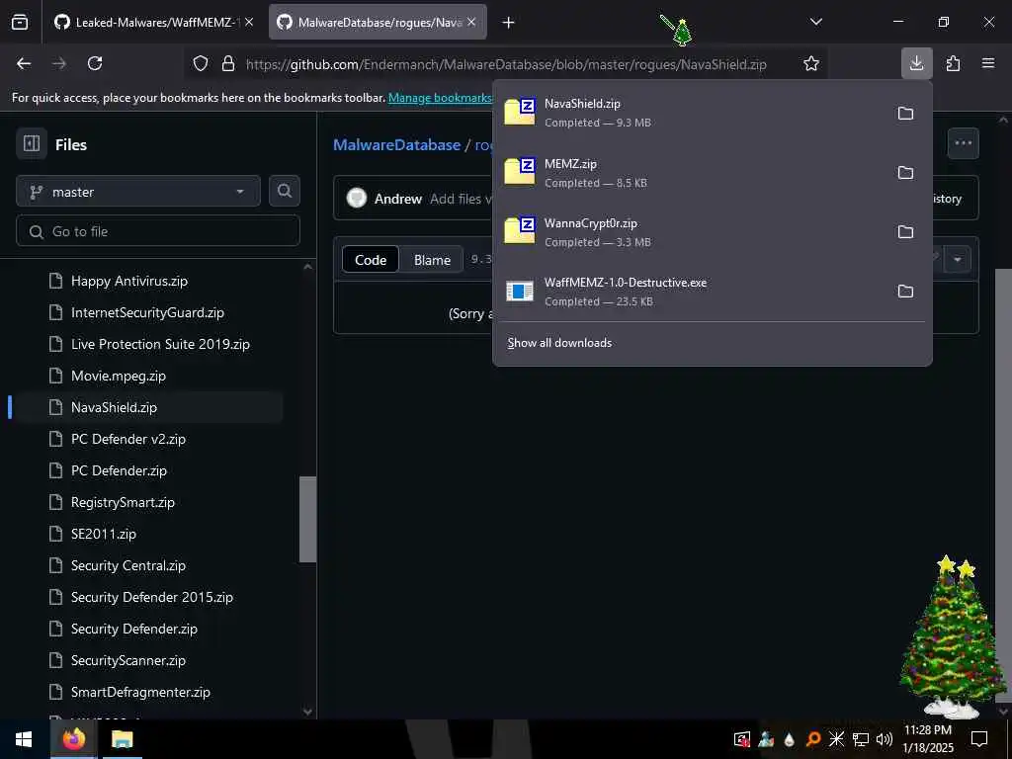
Task: Open MEMZ.zip download entry
Action: tap(693, 172)
